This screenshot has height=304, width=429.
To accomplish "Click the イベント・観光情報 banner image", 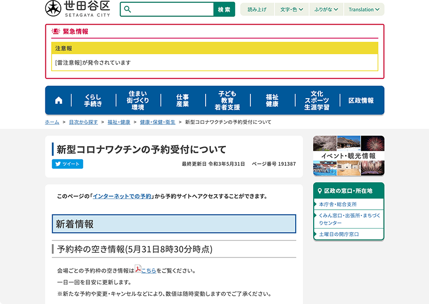I will (x=348, y=156).
